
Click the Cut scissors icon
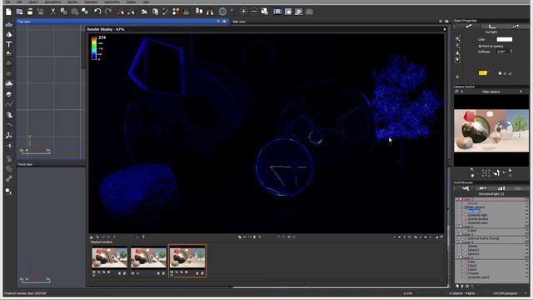coord(53,12)
